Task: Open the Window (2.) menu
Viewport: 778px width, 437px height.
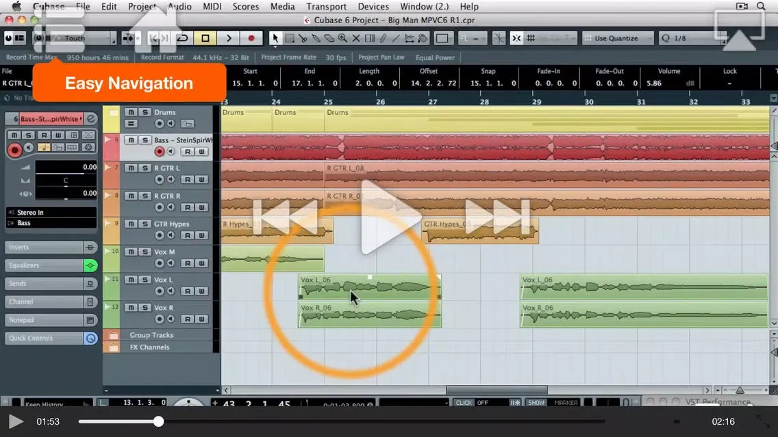Action: [x=424, y=6]
